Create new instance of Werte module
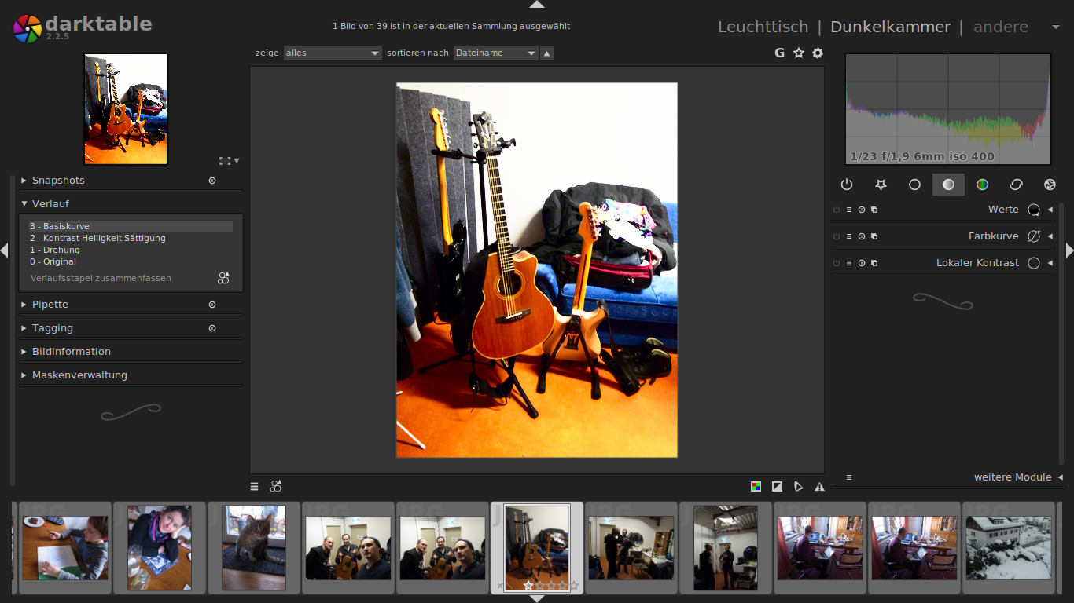The height and width of the screenshot is (603, 1074). coord(874,210)
